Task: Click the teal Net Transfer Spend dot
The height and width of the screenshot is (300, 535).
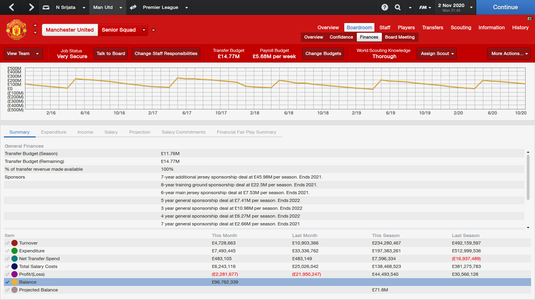Action: (14, 259)
